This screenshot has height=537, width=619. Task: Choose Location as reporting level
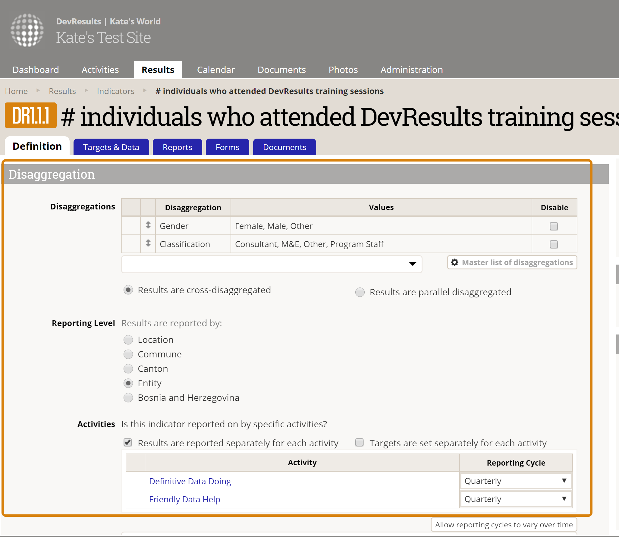(x=128, y=340)
